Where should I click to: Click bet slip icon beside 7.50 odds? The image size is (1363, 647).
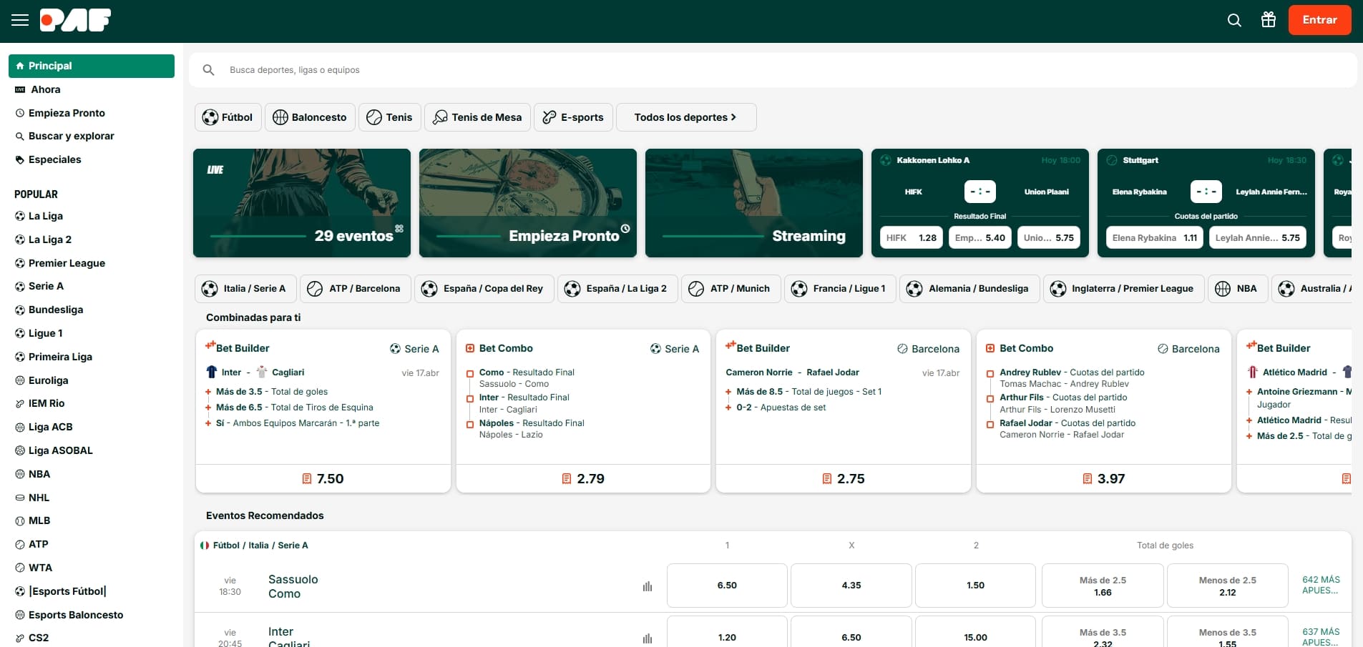[307, 479]
